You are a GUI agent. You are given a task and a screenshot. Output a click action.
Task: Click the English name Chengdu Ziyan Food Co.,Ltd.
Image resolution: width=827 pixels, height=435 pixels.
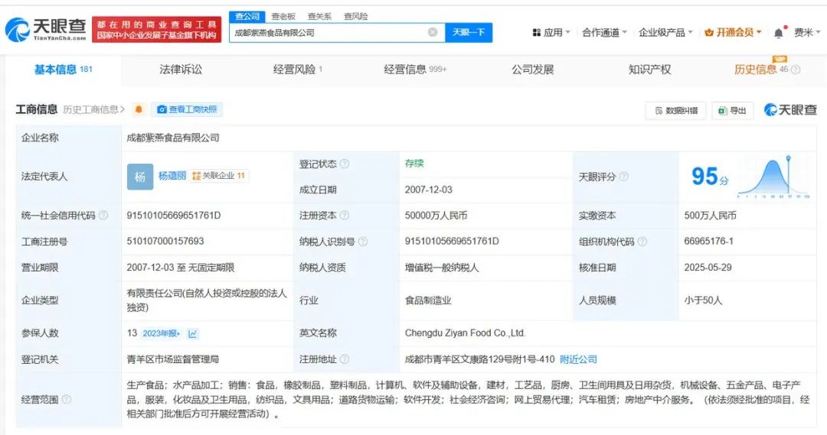tap(466, 333)
